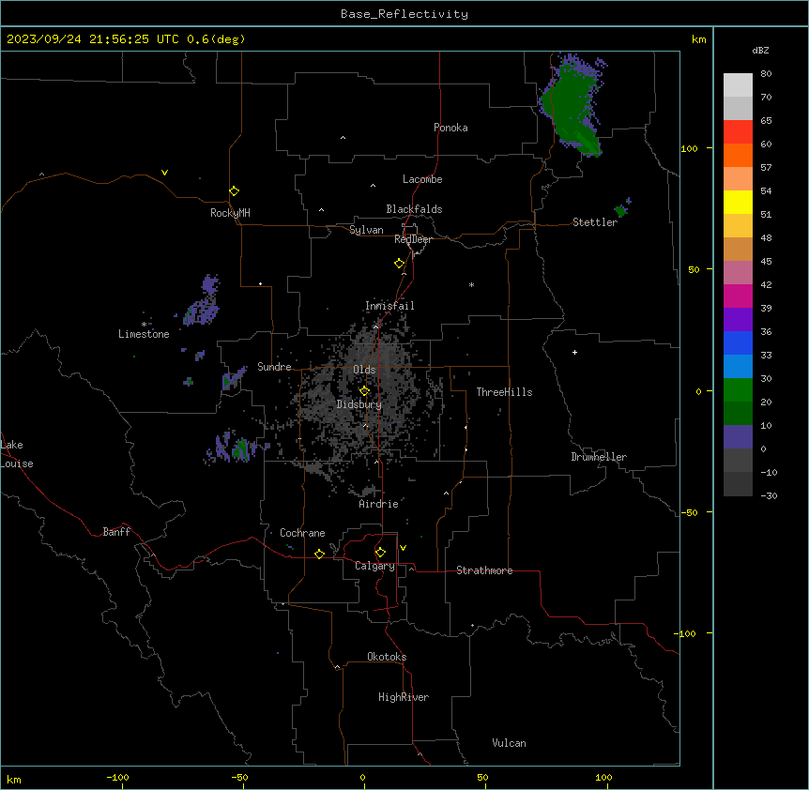This screenshot has height=790, width=809.
Task: Select the yellow 51-54 dBZ legend swatch
Action: tap(738, 202)
